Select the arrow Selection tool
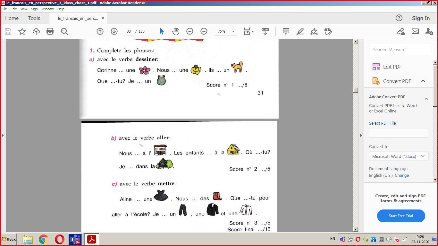 (x=162, y=31)
